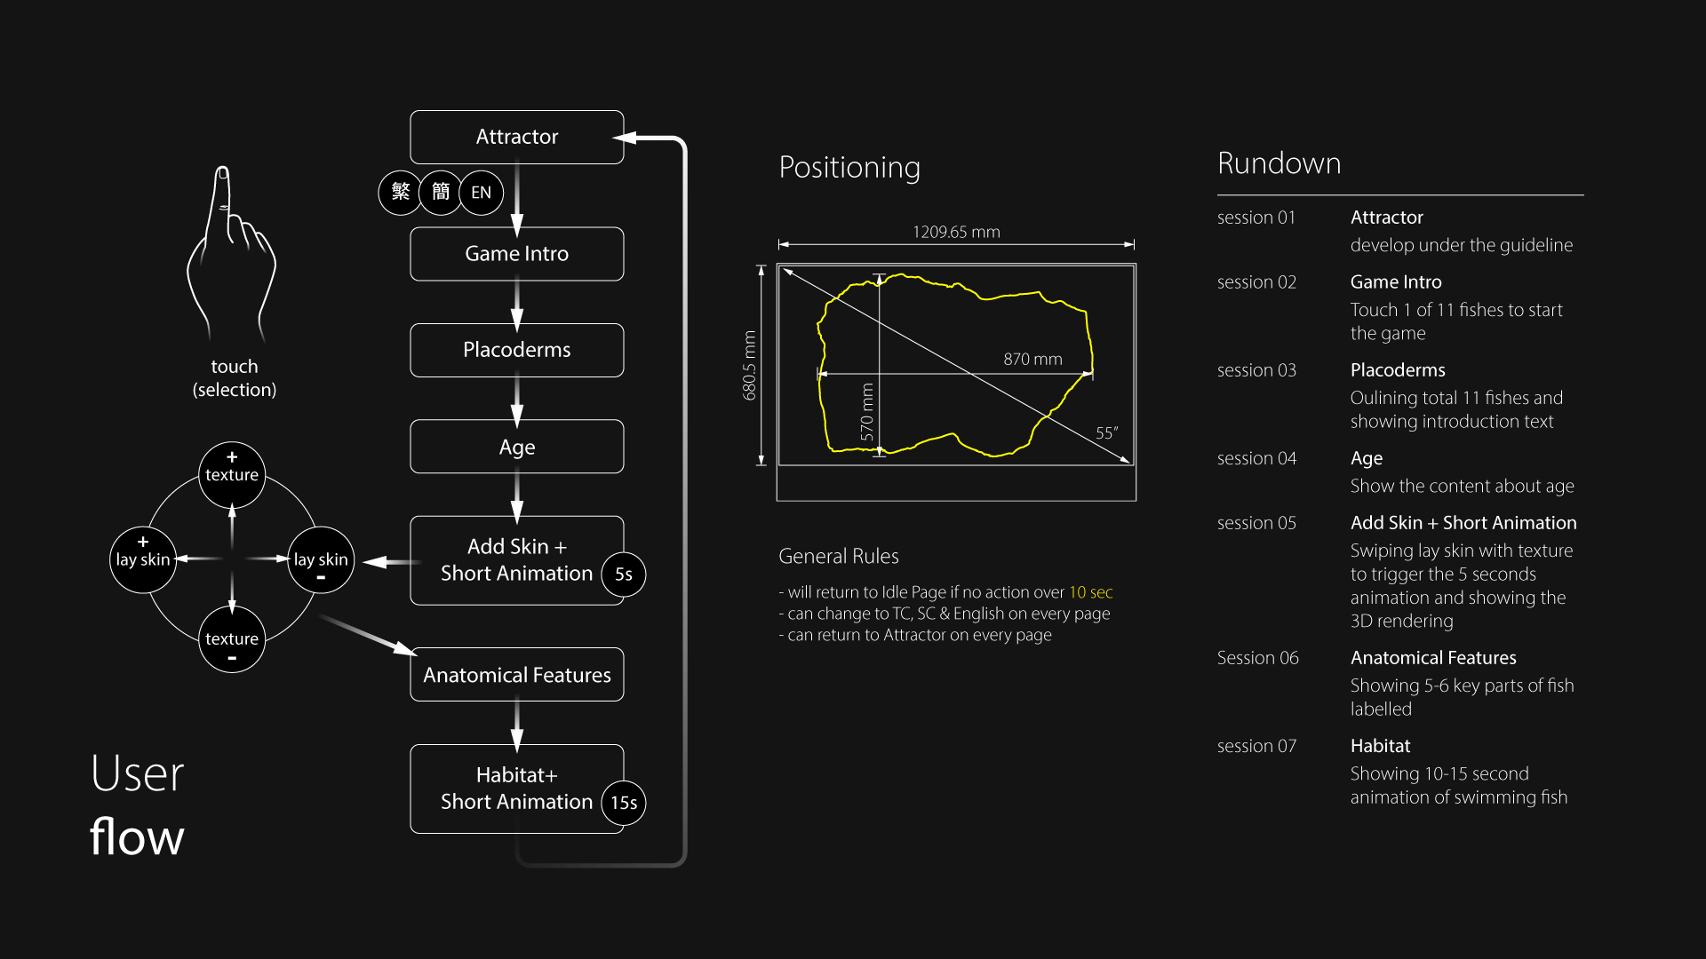Click the plus texture circle

point(232,474)
